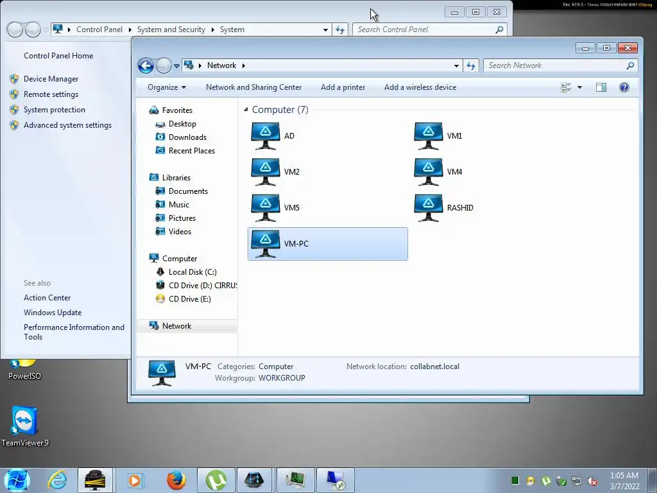
Task: Launch Firefox from the taskbar
Action: point(176,480)
